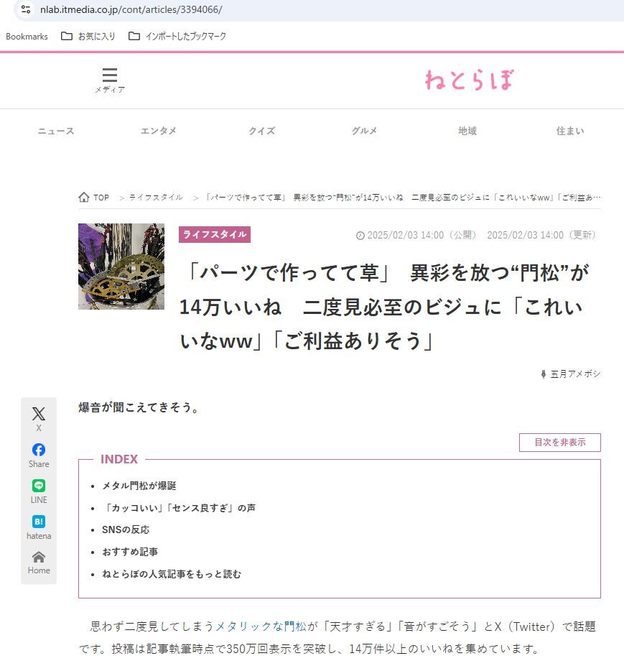Jump to 「カッコいい」「センス良すぎ」の声 section

coord(179,507)
